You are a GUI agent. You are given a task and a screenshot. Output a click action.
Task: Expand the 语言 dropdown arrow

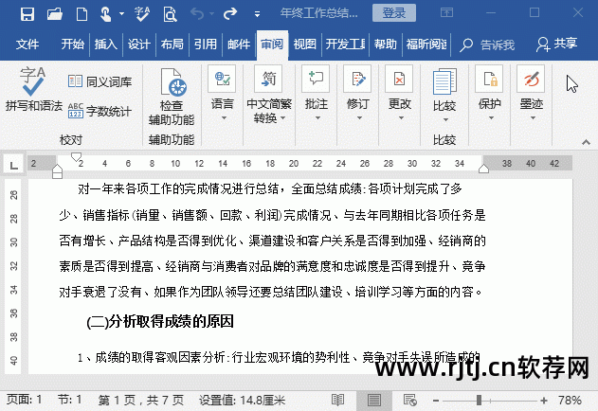[224, 118]
